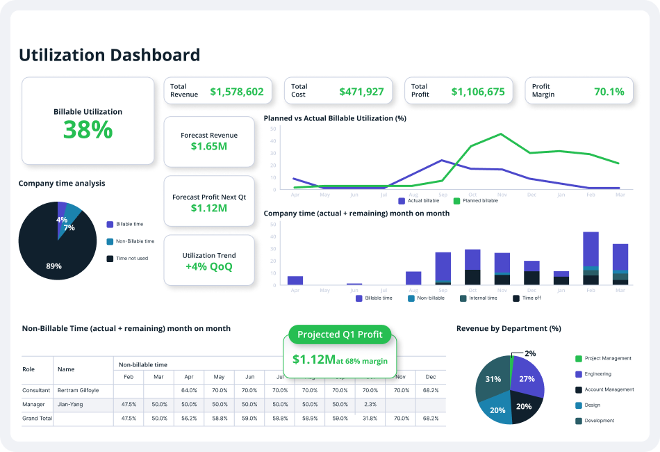Select the Project Management legend icon
Screen dimensions: 660x452
point(579,359)
